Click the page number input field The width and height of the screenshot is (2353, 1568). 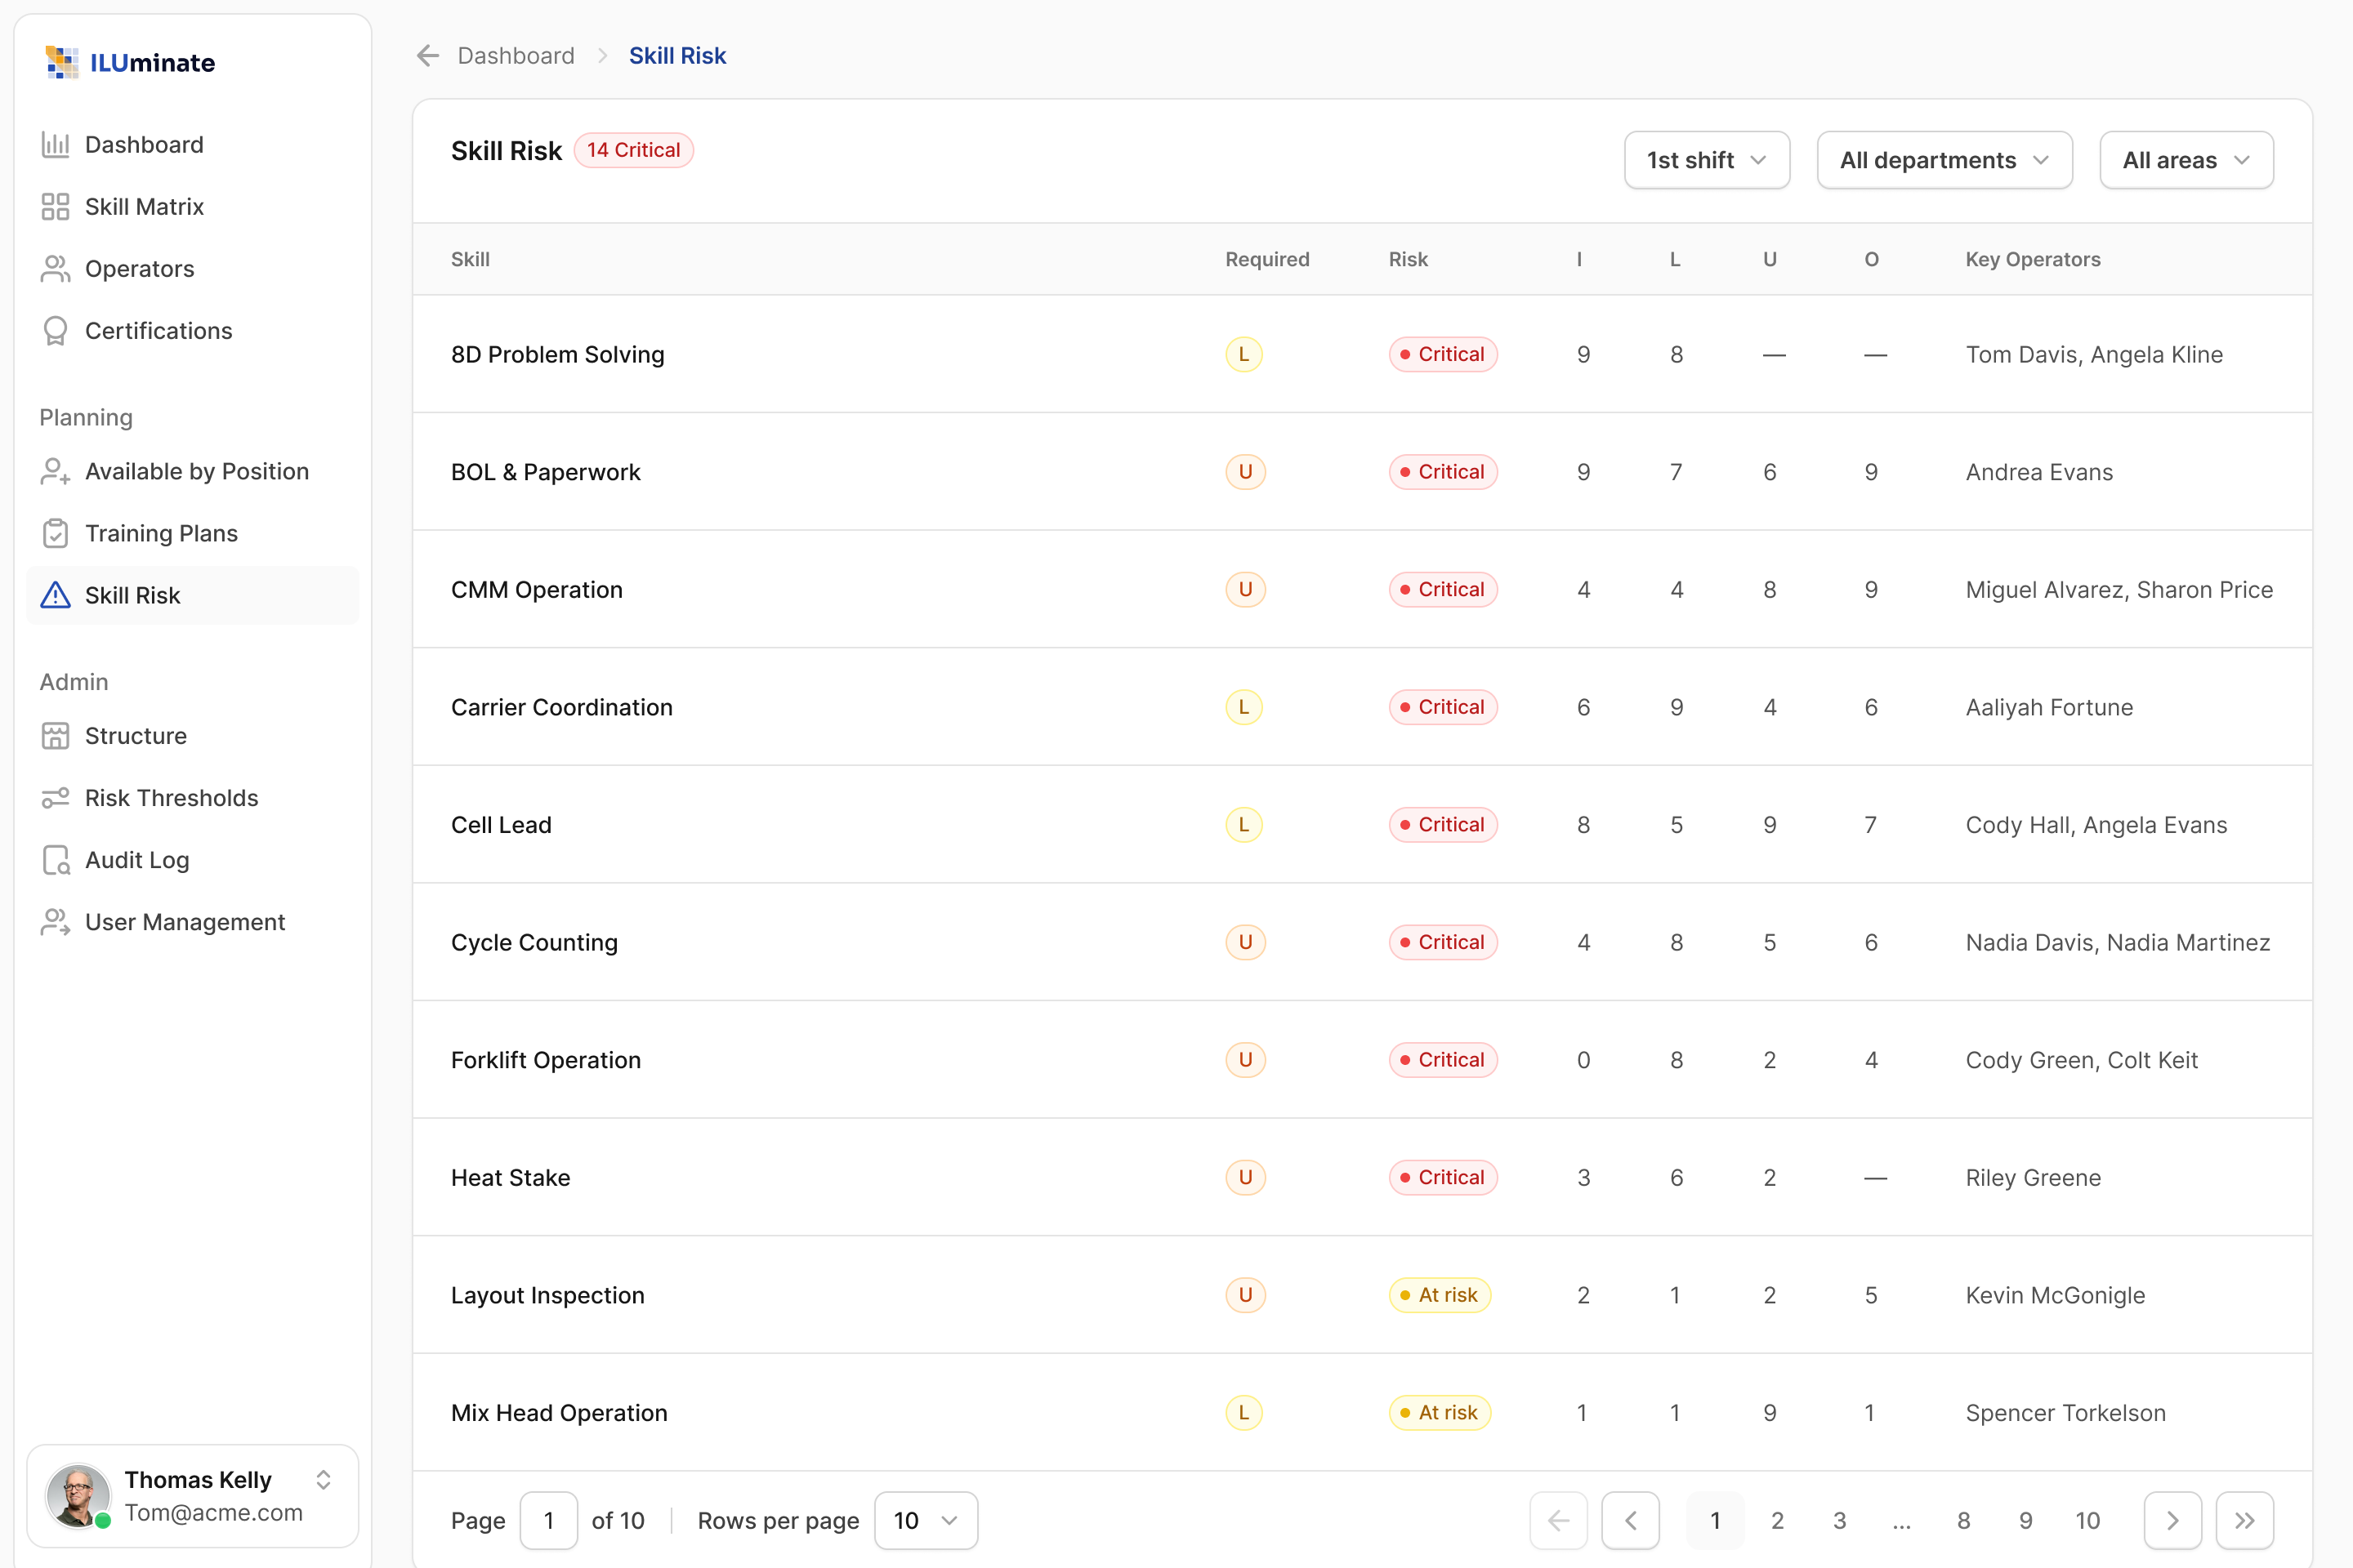pos(548,1521)
